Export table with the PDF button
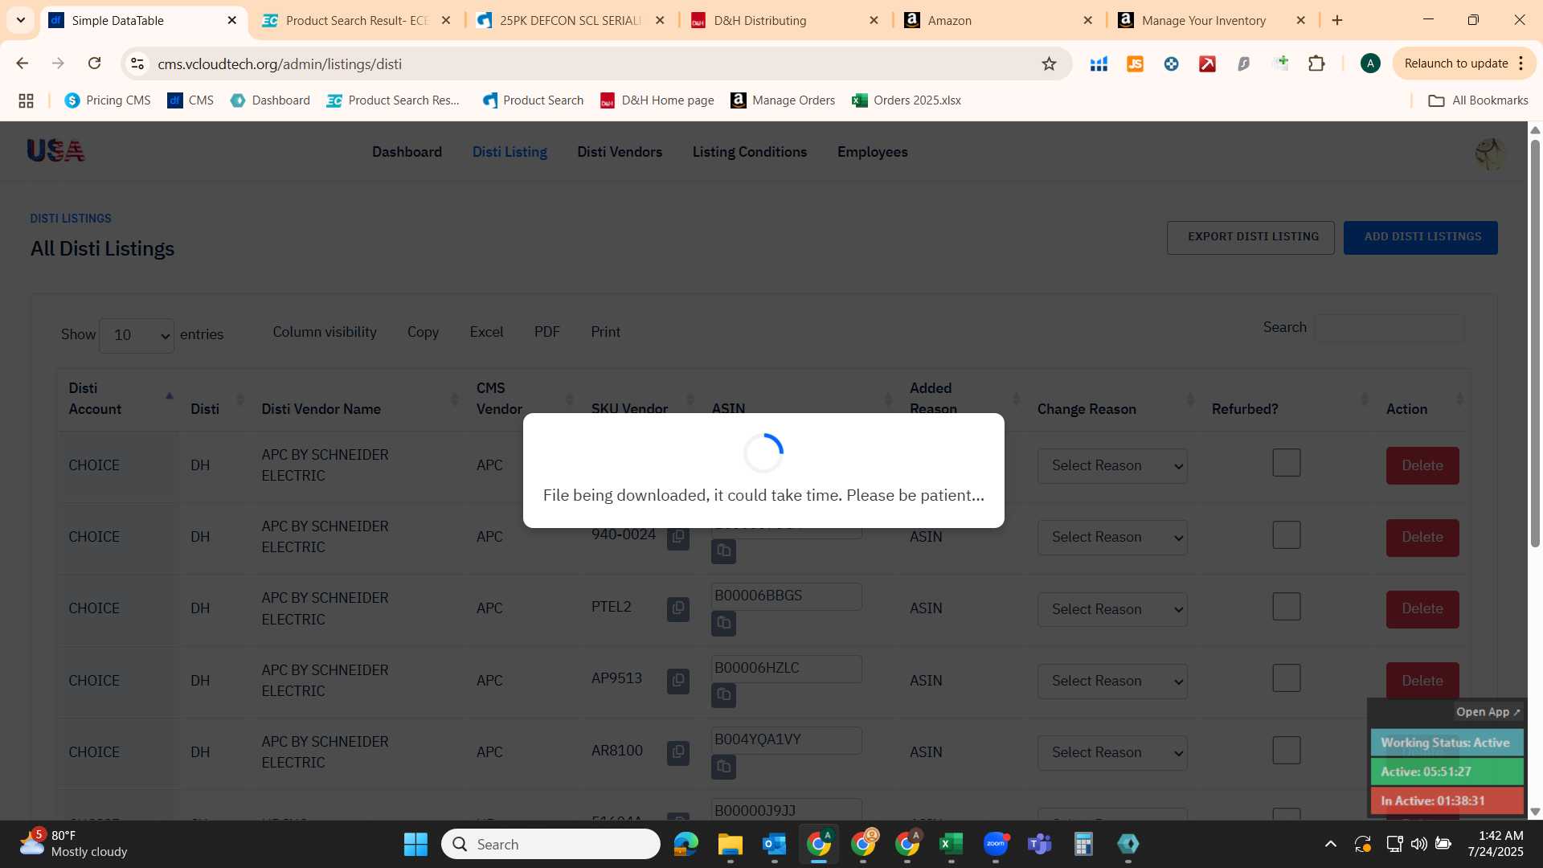This screenshot has width=1543, height=868. (x=546, y=332)
